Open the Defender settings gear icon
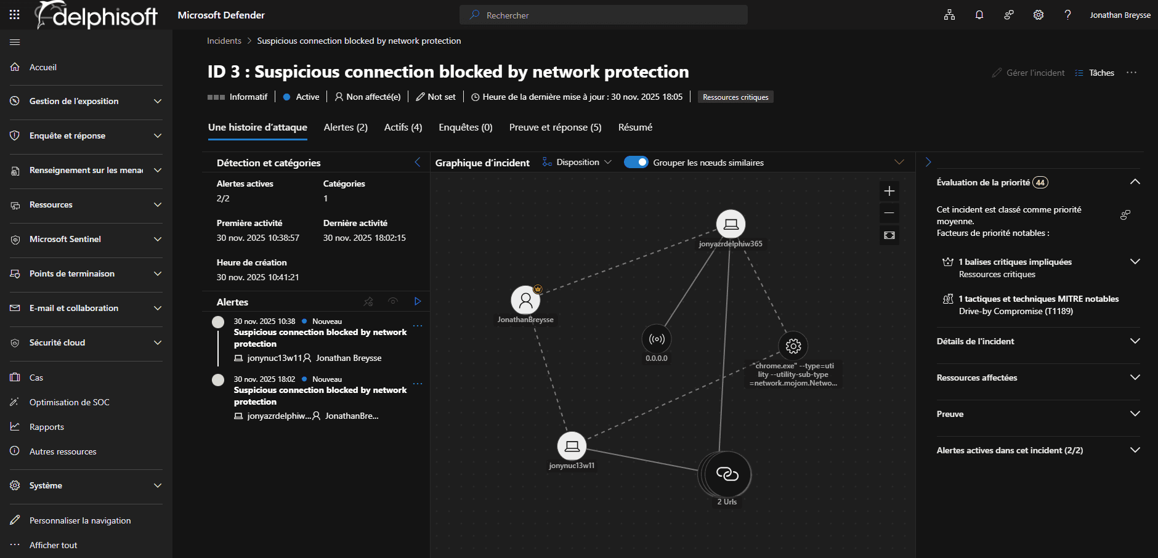 click(x=1039, y=14)
